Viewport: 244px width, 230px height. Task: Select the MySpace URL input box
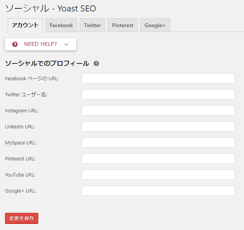click(x=158, y=142)
